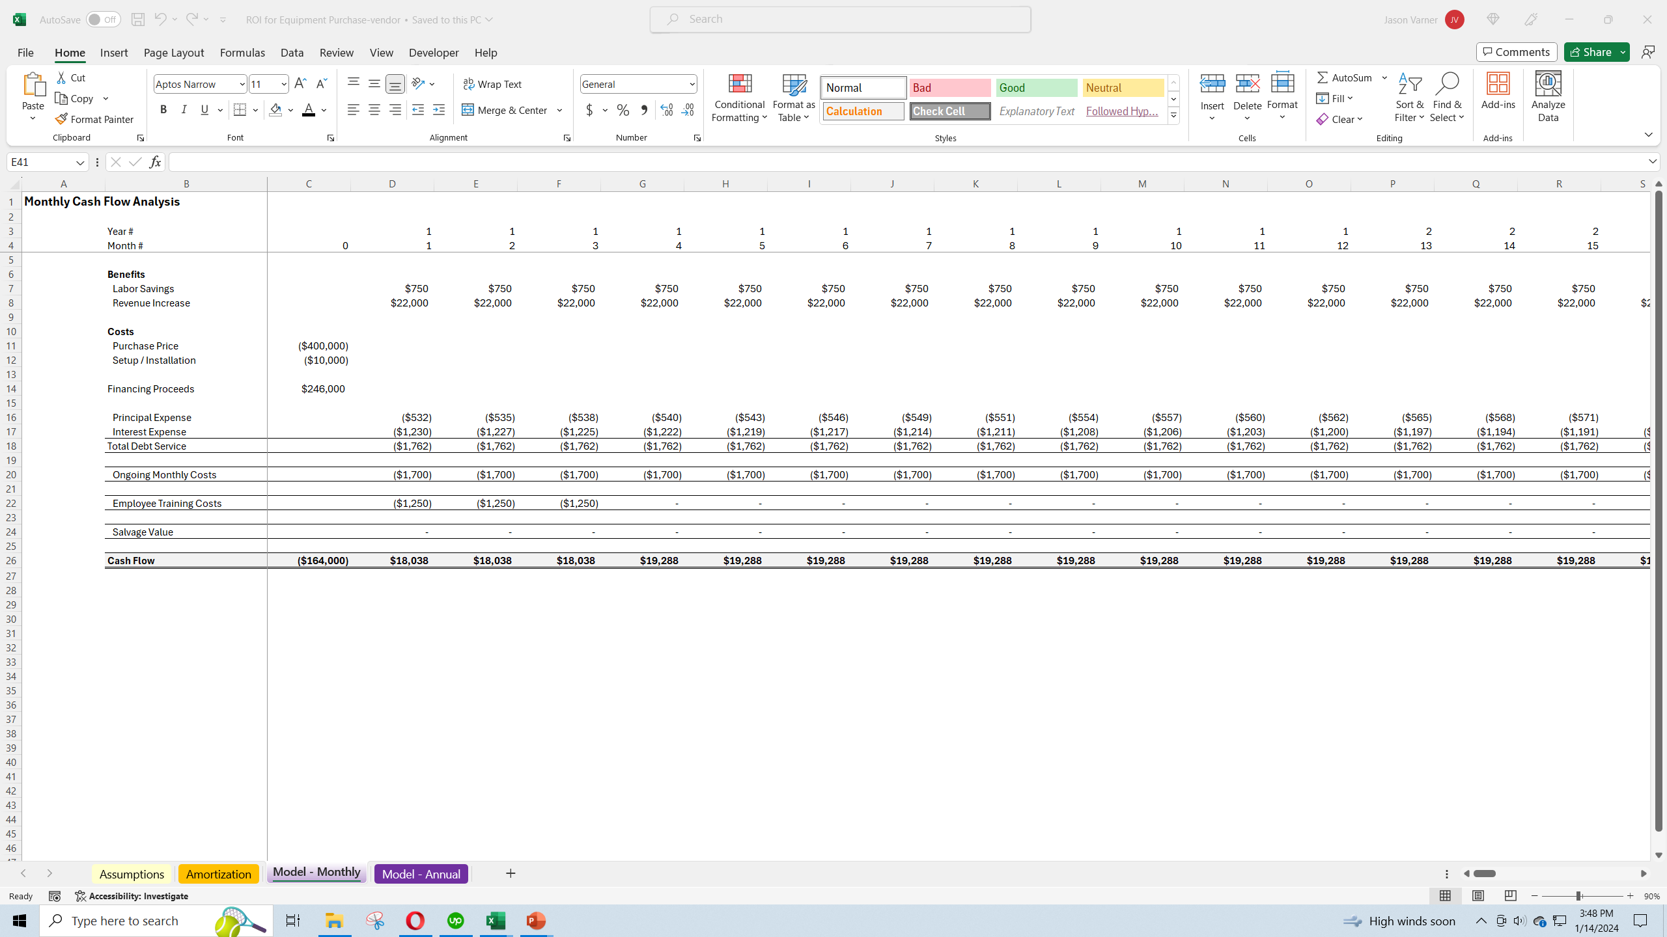Toggle Underline on selected cell
This screenshot has height=937, width=1667.
[x=204, y=109]
